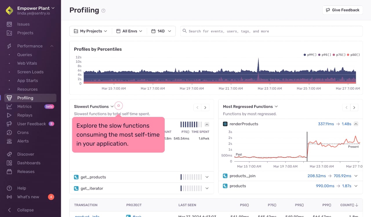Open the Alerts siren icon
371x217 pixels.
tap(10, 141)
